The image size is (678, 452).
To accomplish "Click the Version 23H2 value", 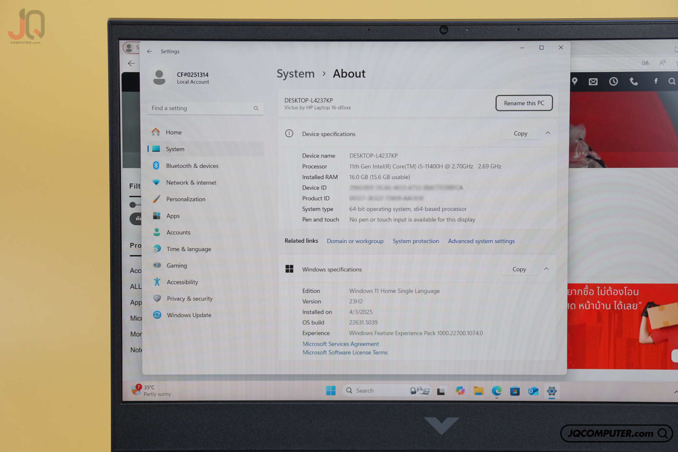I will click(x=356, y=301).
